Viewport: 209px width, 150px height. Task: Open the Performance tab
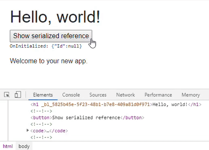[158, 95]
